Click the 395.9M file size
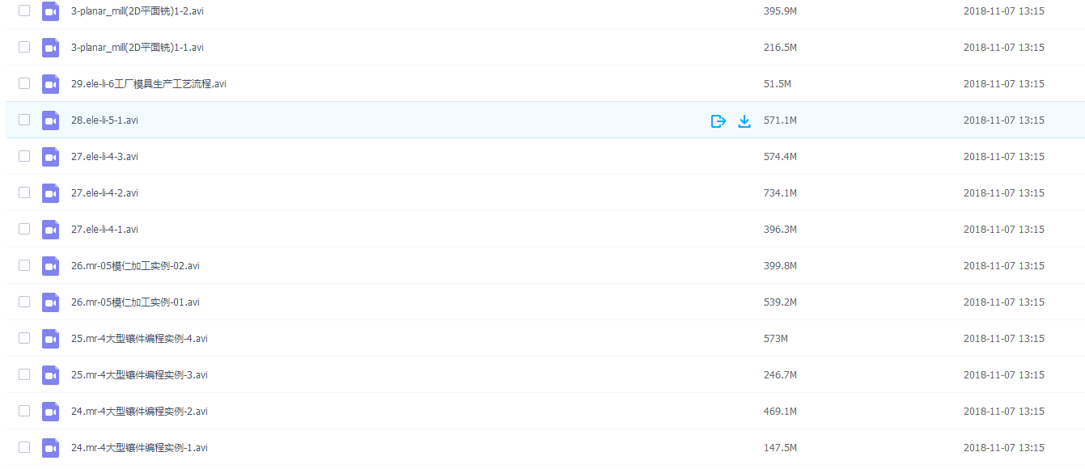 pyautogui.click(x=780, y=11)
